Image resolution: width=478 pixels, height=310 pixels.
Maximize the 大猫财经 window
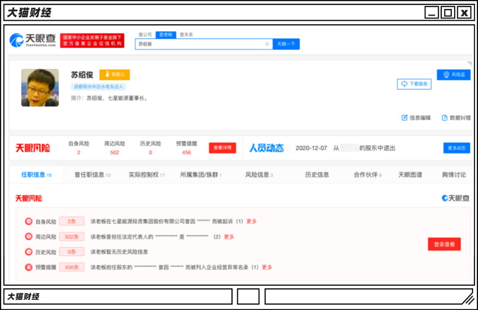(448, 12)
